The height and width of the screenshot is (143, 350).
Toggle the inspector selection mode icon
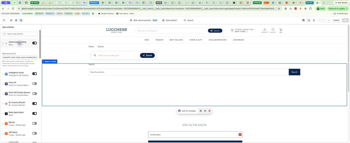(x=309, y=20)
